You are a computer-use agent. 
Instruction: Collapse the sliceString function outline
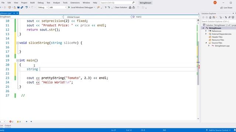17,43
